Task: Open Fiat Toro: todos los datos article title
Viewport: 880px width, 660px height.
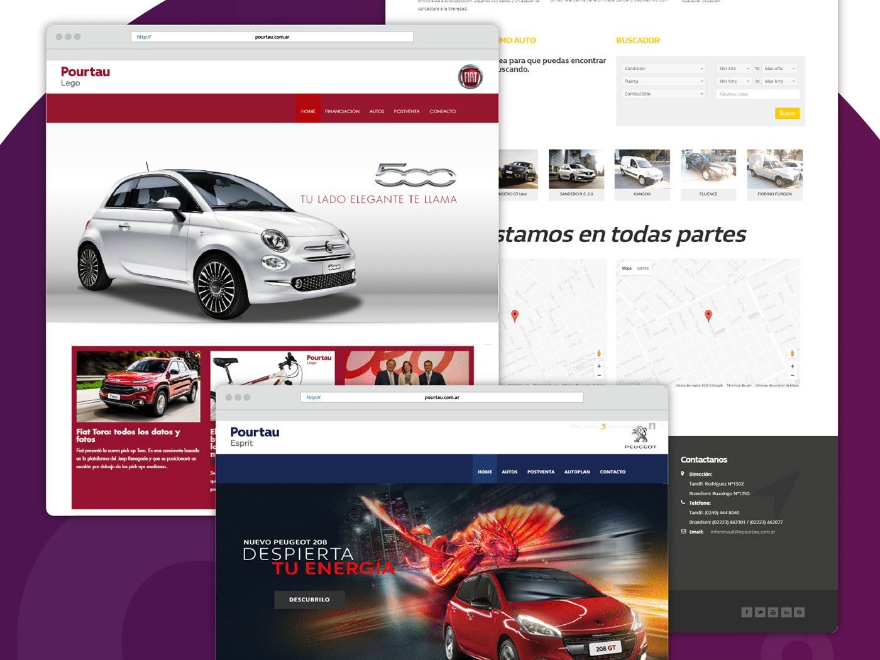Action: (128, 436)
